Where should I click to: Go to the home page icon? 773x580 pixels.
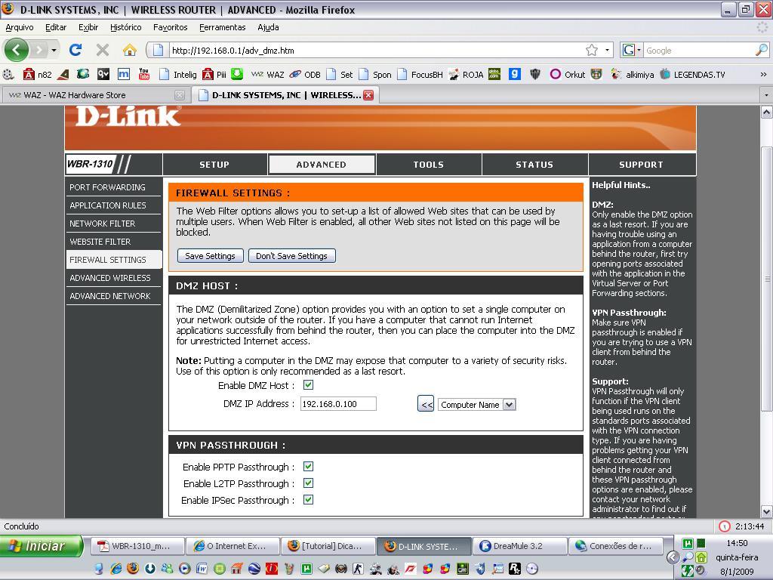130,50
